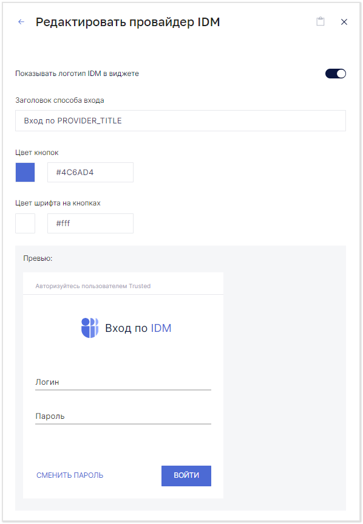
Task: Close the IDM provider edit panel
Action: (x=344, y=22)
